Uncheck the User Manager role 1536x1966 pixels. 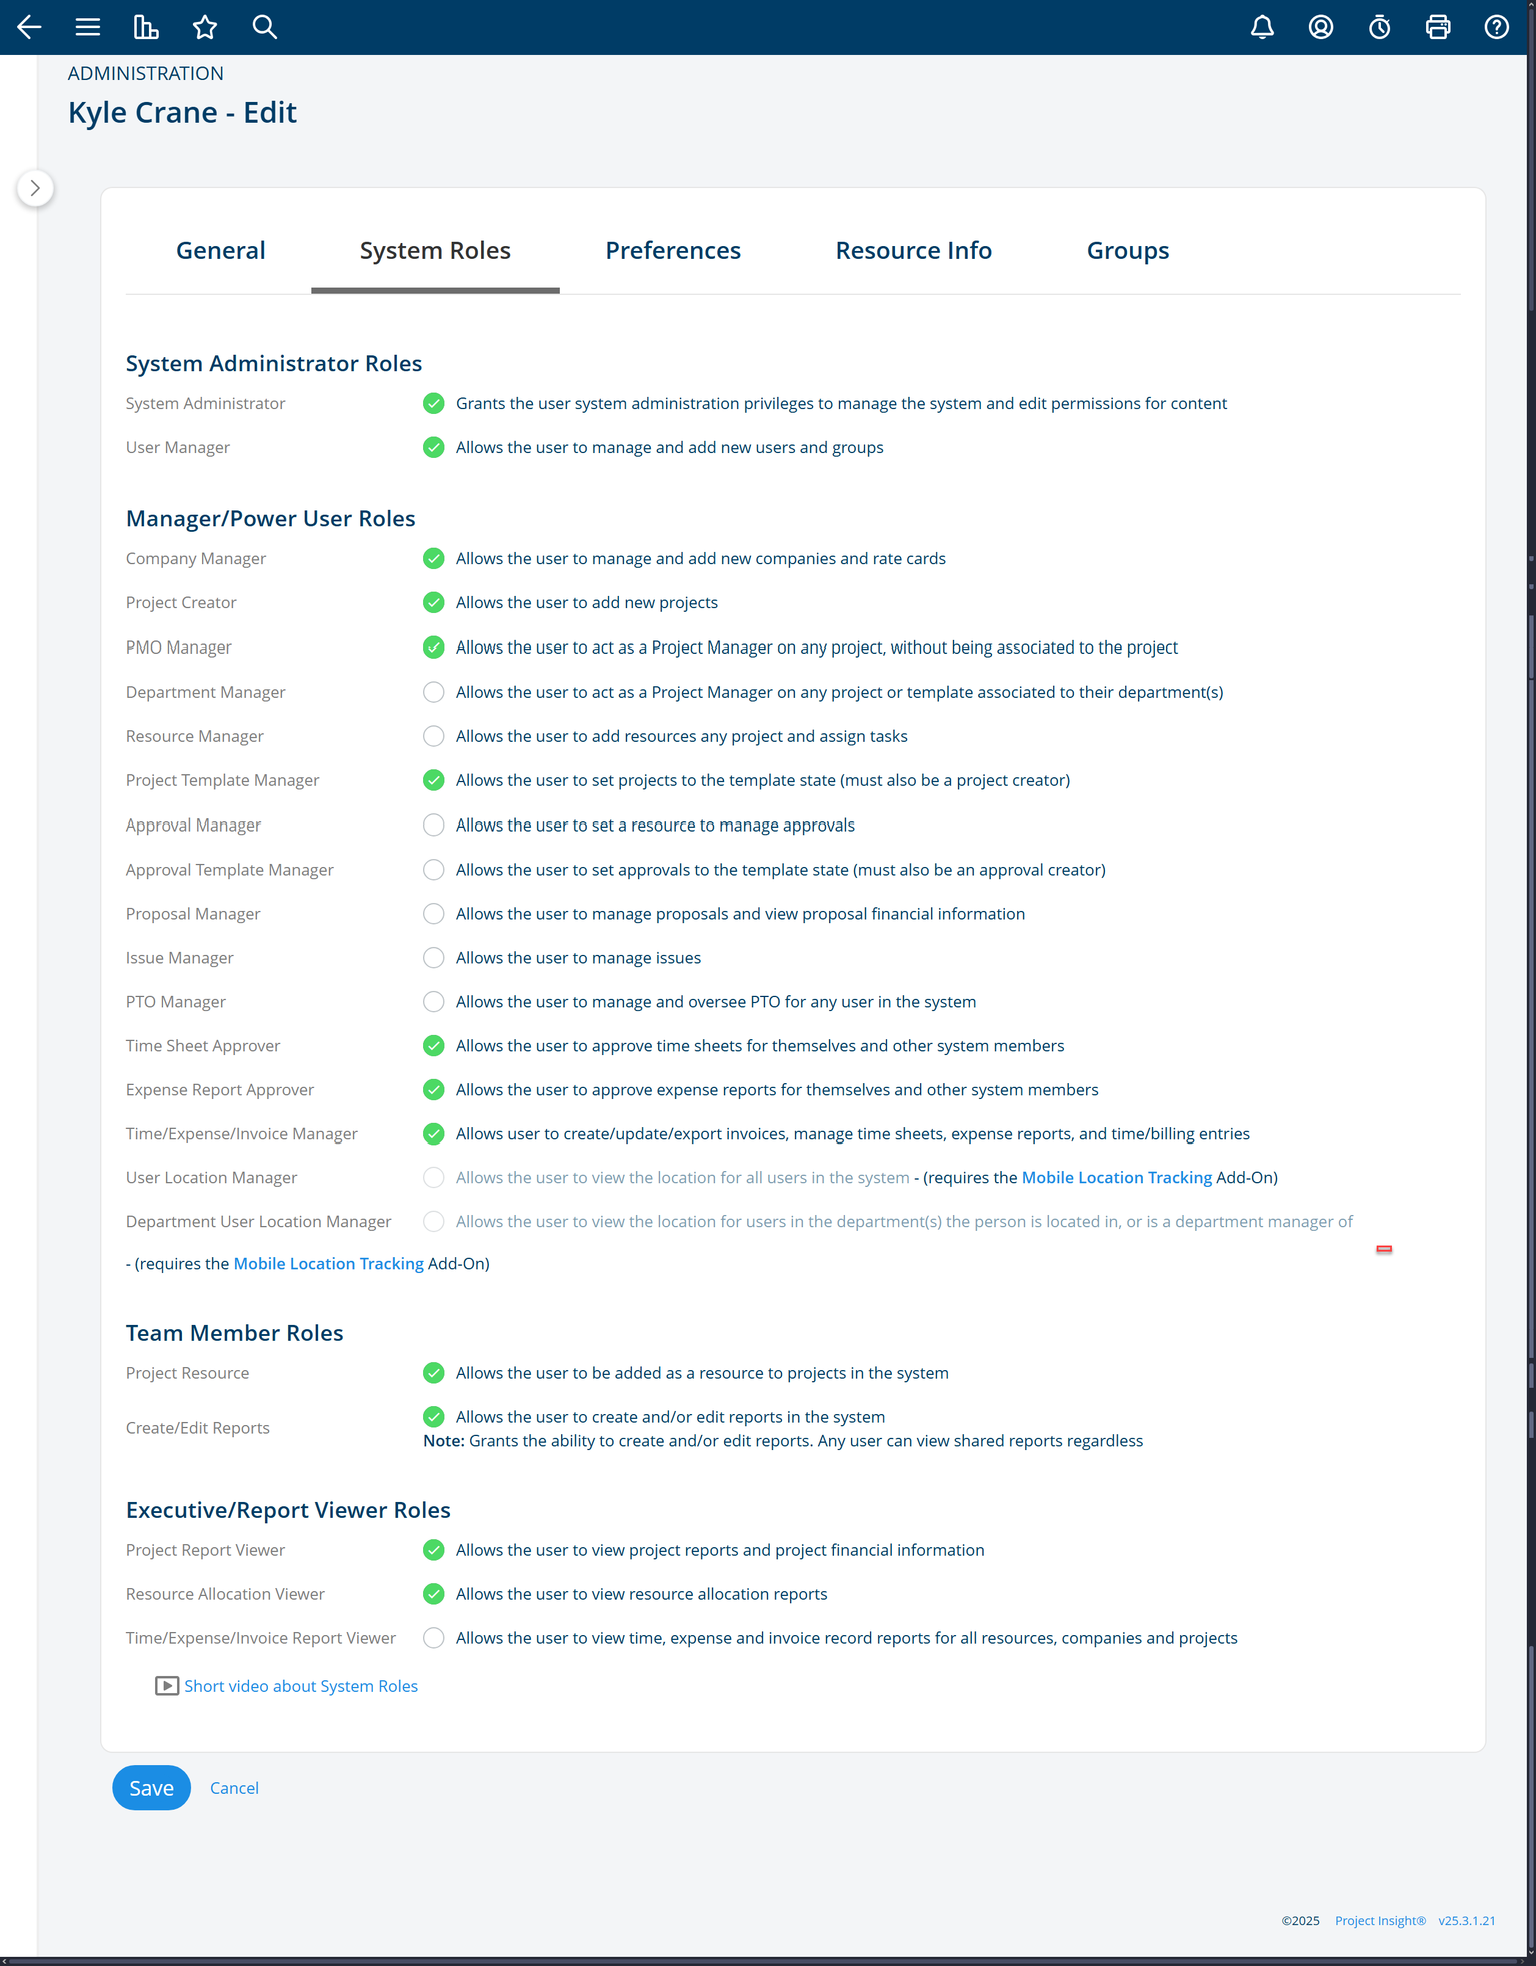pyautogui.click(x=433, y=448)
